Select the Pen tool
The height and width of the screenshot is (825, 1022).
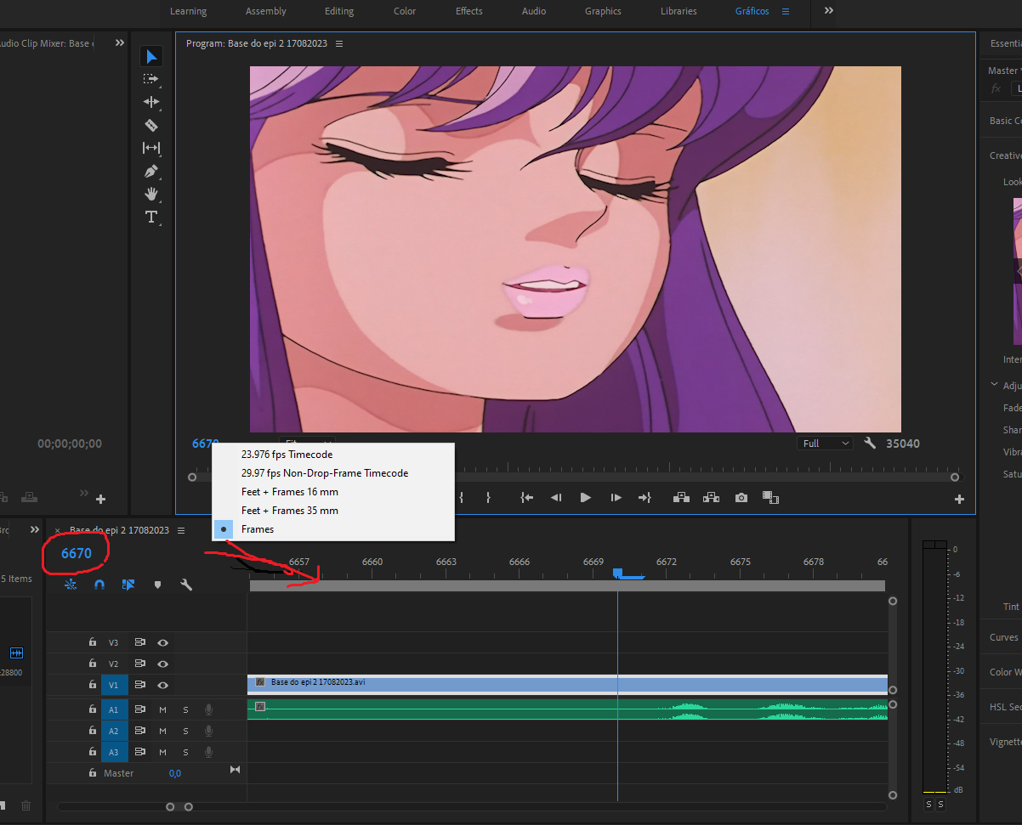(x=151, y=171)
